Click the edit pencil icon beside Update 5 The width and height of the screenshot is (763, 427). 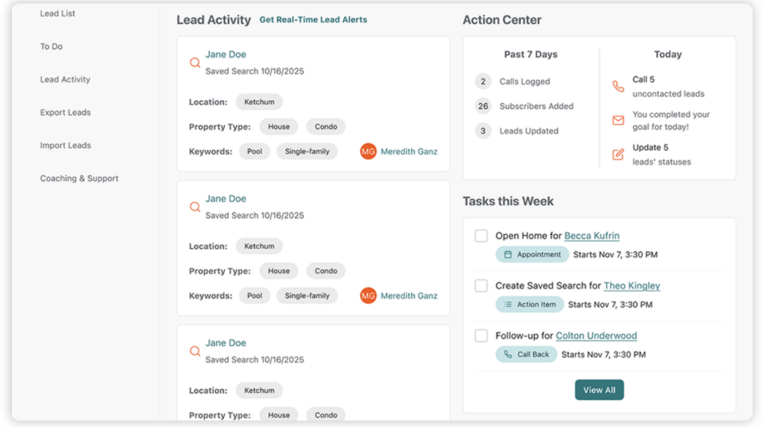point(618,154)
